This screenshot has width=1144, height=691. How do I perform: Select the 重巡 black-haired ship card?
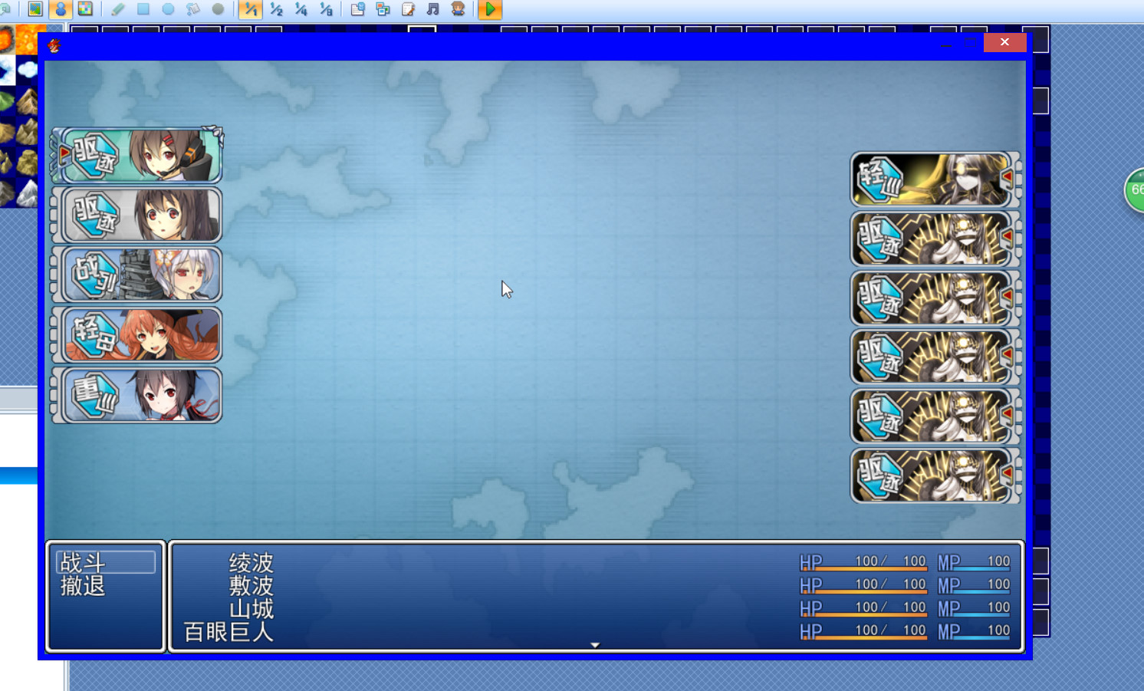pyautogui.click(x=136, y=395)
